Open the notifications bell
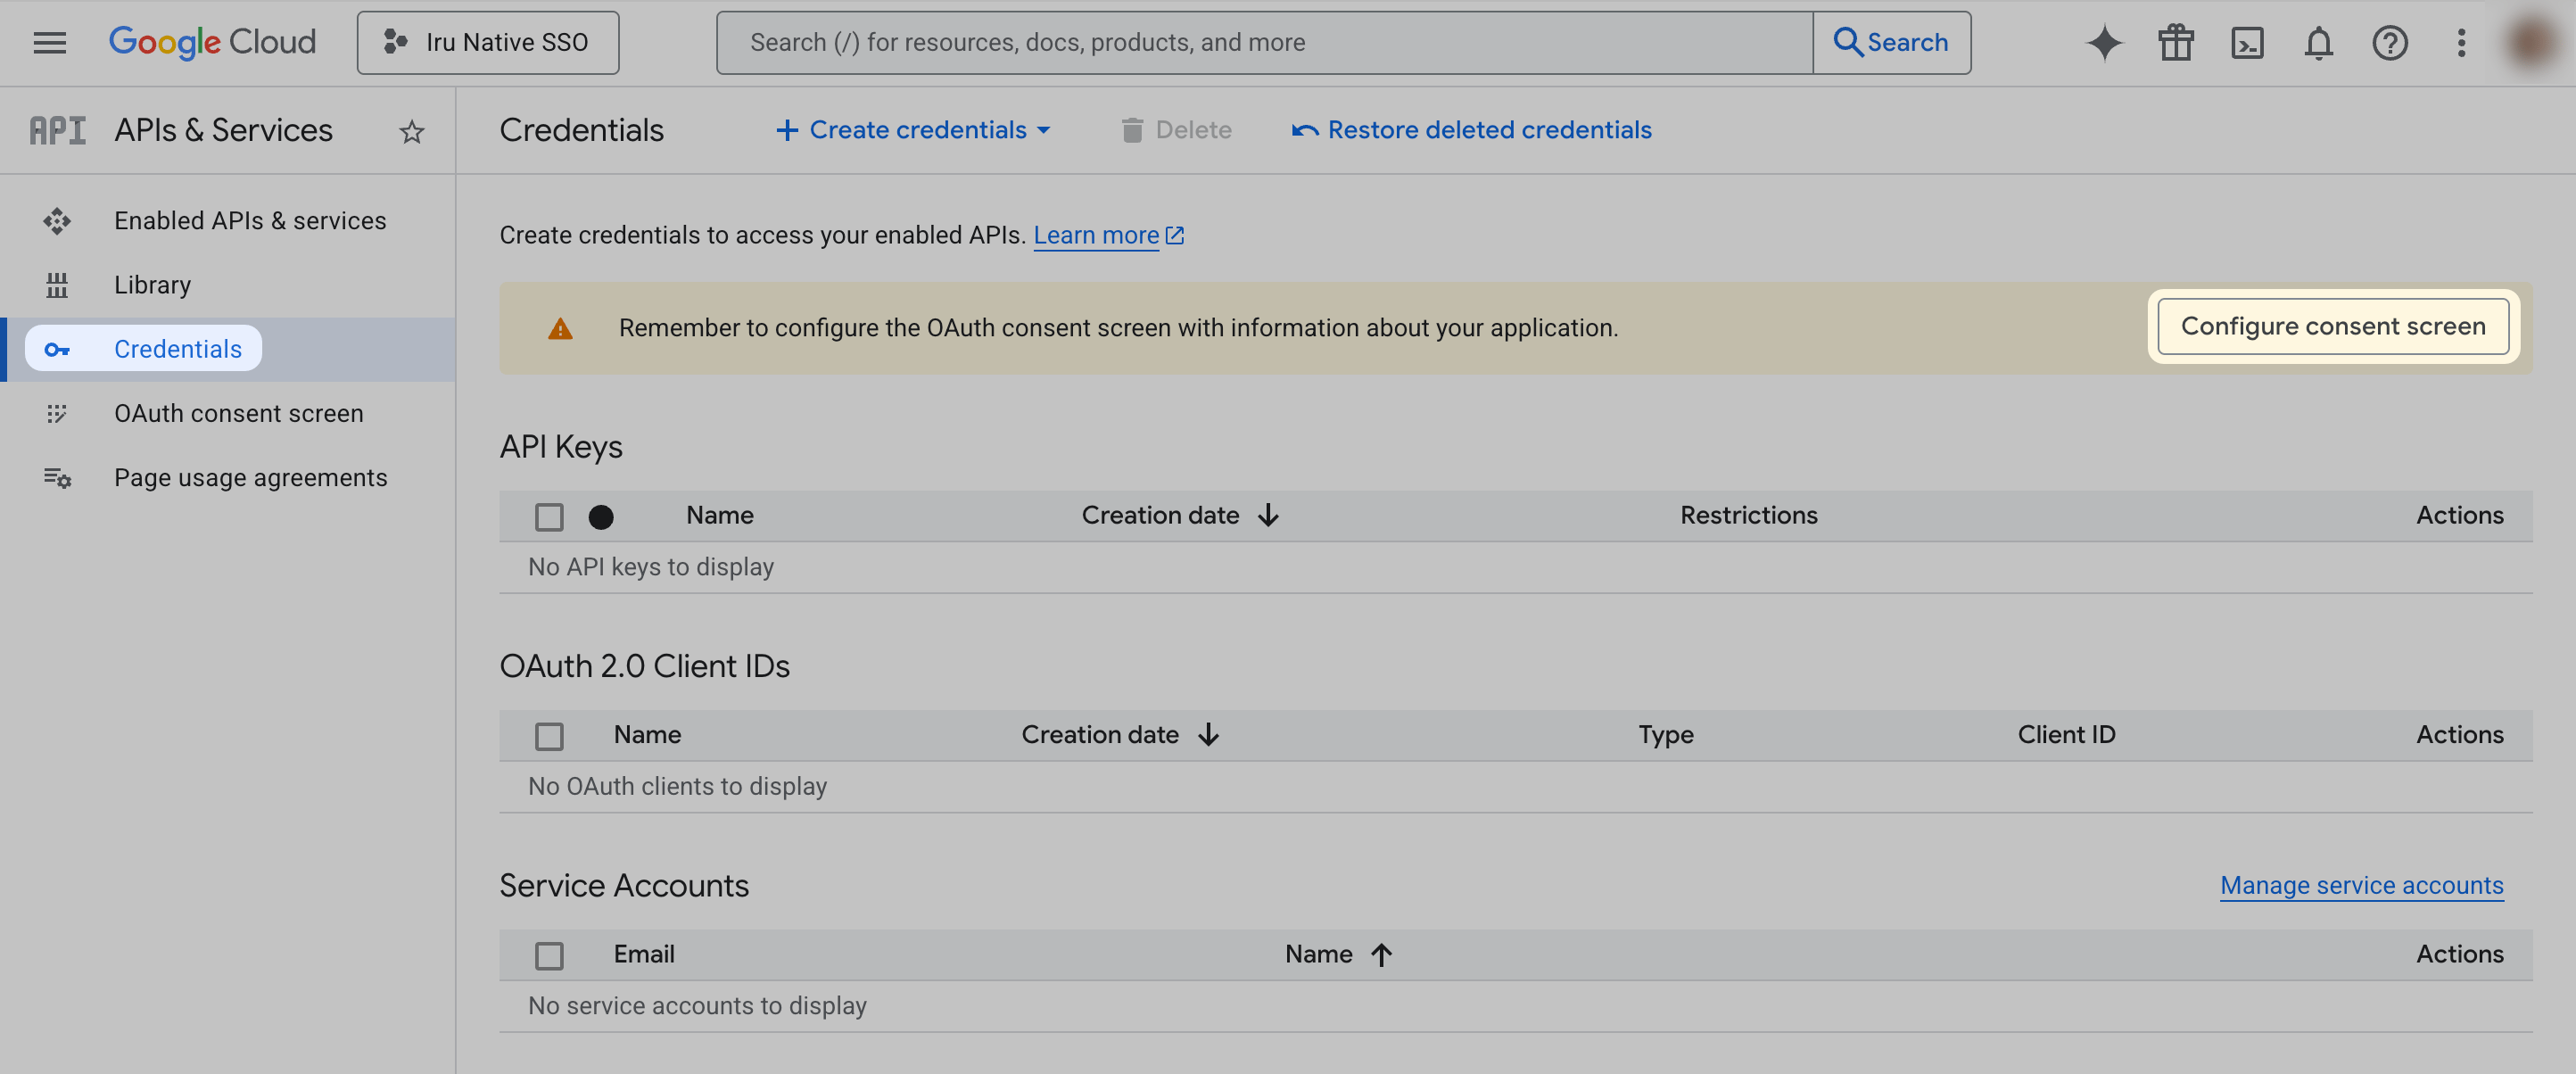Screen dimensions: 2576x1074 tap(2318, 43)
